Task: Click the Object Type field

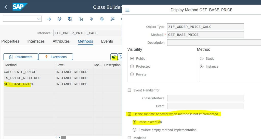Action: pyautogui.click(x=206, y=27)
